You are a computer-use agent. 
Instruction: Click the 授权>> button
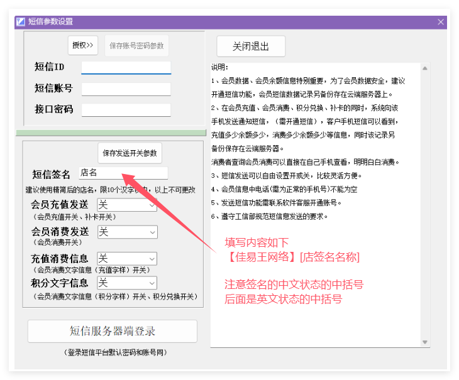[83, 45]
